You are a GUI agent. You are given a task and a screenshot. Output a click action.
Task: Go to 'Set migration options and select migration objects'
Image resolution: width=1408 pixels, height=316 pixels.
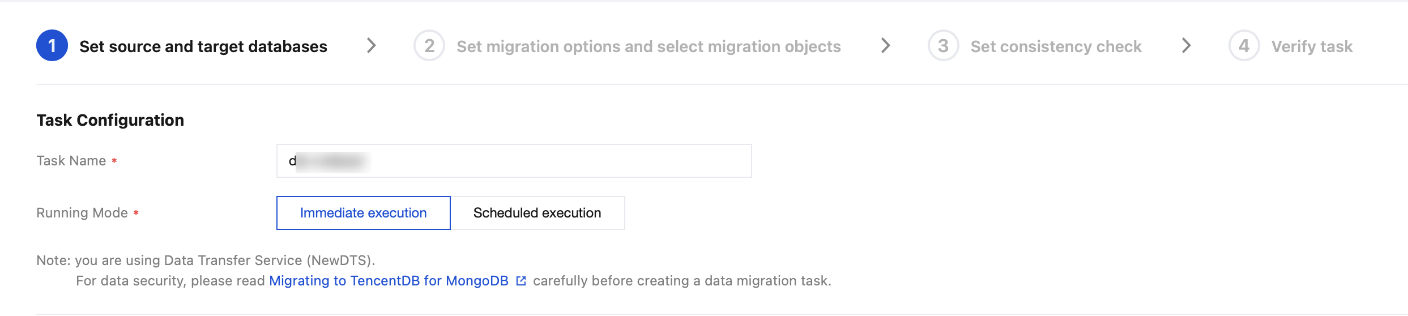pos(648,46)
